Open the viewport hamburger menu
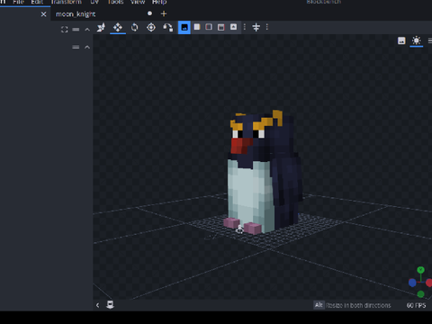This screenshot has height=324, width=432. click(x=430, y=40)
